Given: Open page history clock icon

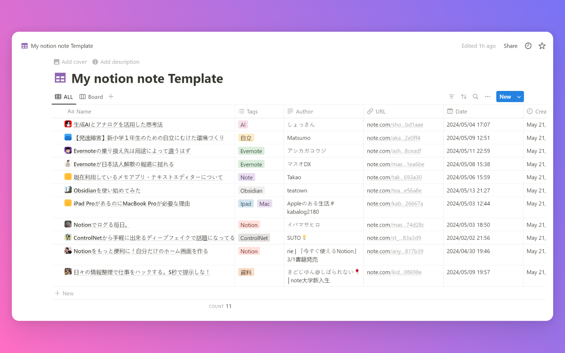Looking at the screenshot, I should [x=528, y=46].
